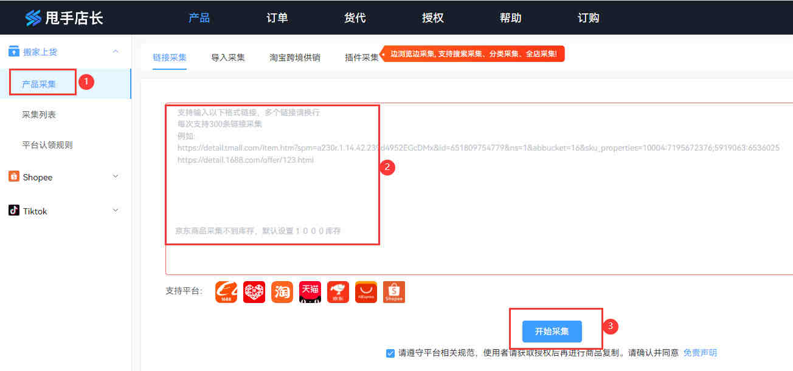Select the AliExpress platform icon

366,292
